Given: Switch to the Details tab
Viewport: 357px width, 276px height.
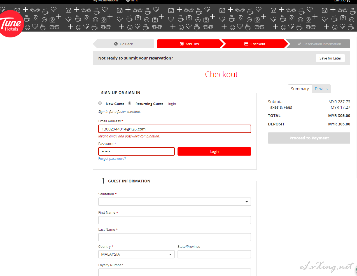Looking at the screenshot, I should pos(321,89).
